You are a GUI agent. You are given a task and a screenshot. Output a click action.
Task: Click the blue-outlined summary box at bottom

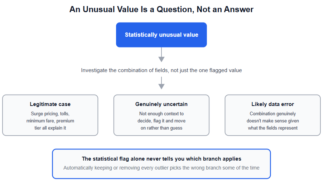point(161,164)
